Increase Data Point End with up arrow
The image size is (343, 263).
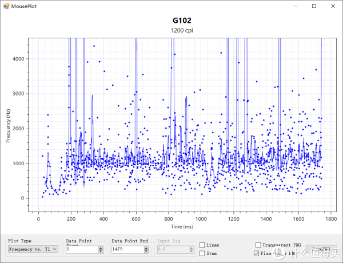click(147, 247)
